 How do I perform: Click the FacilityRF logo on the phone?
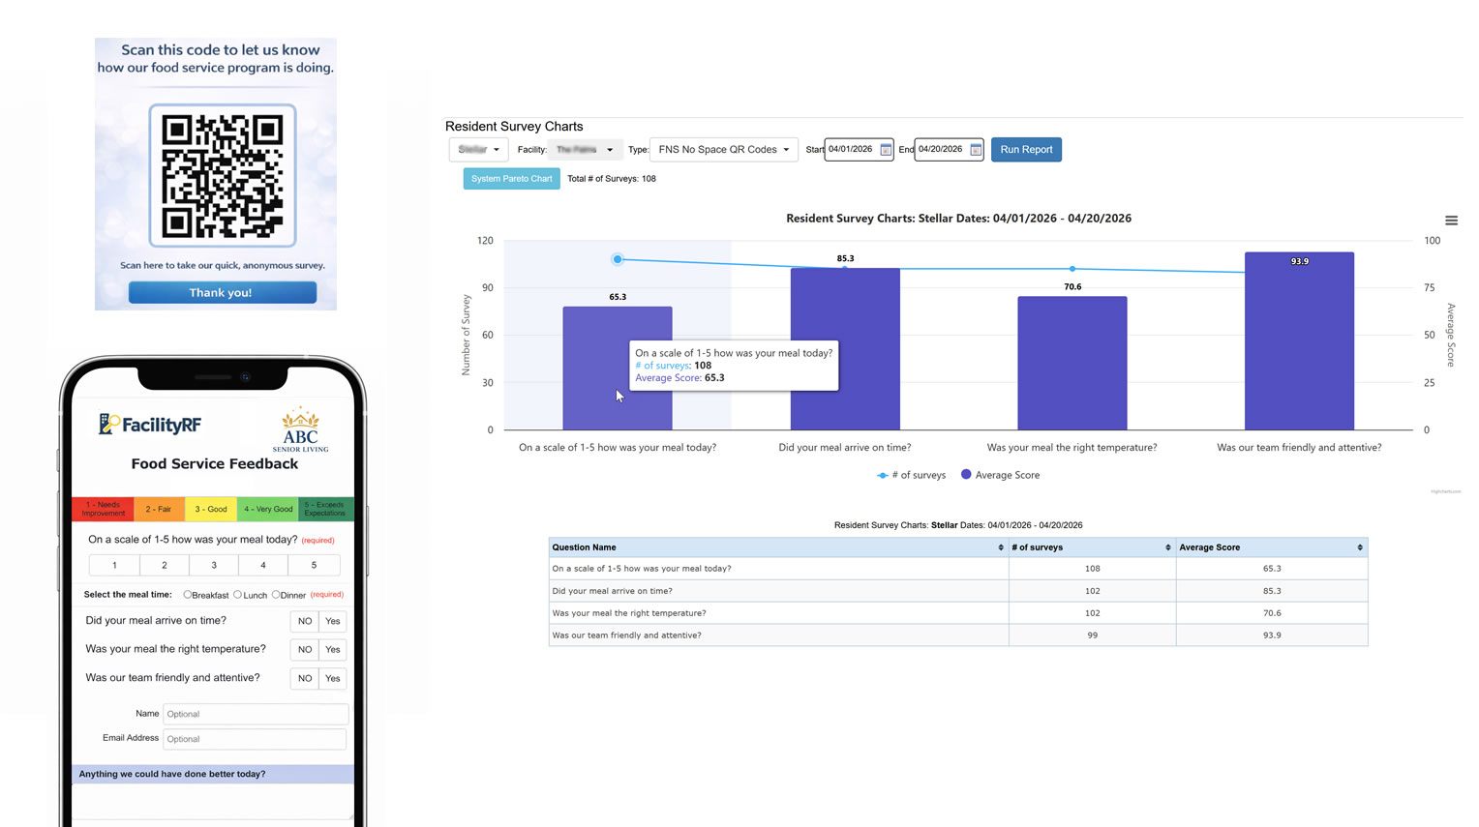150,425
